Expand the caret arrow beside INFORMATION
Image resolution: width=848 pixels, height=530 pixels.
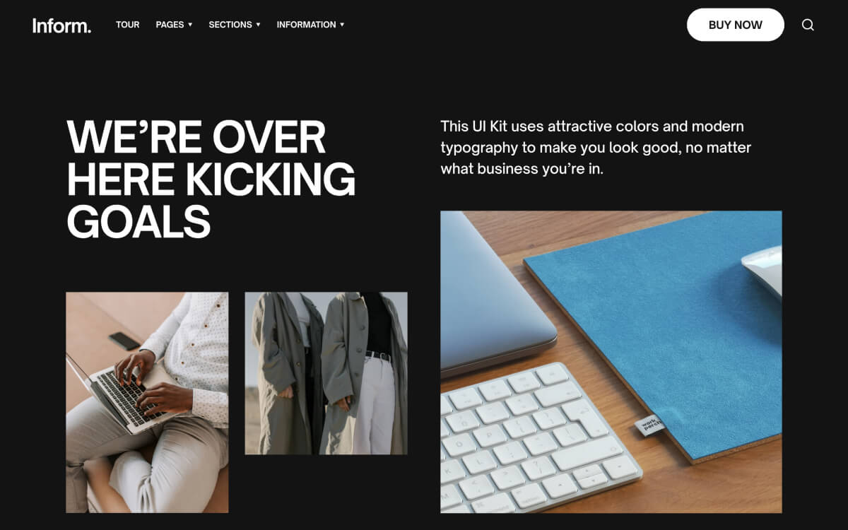point(342,25)
